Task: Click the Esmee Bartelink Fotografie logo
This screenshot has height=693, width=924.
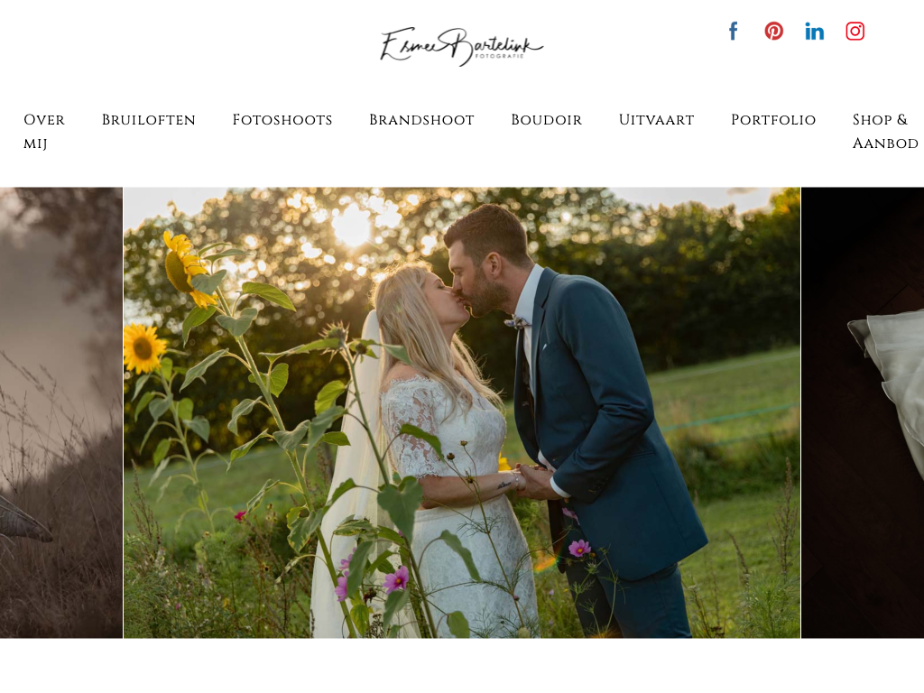Action: [461, 46]
